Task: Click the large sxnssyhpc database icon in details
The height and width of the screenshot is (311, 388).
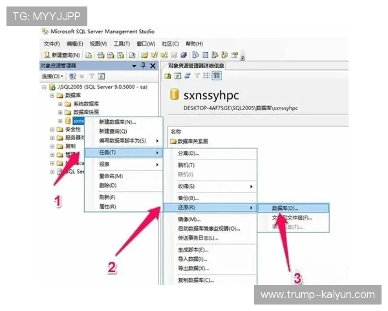Action: [174, 95]
